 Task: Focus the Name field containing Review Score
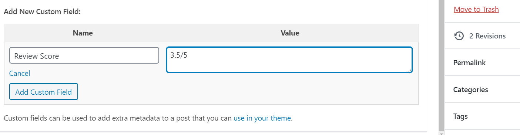(x=84, y=55)
